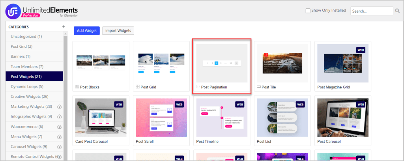Click download icon beside Woocommerce

[59, 127]
